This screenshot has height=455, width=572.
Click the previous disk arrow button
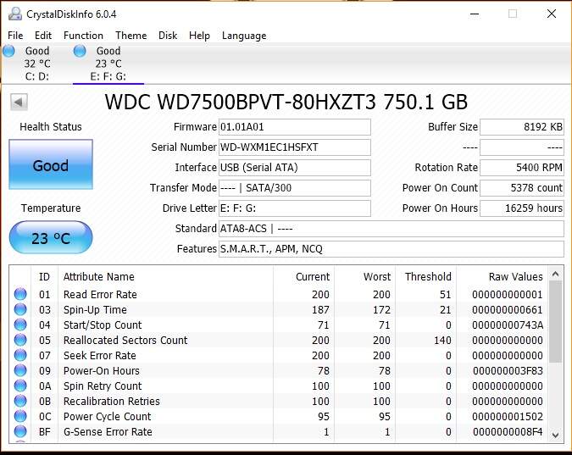(x=19, y=103)
